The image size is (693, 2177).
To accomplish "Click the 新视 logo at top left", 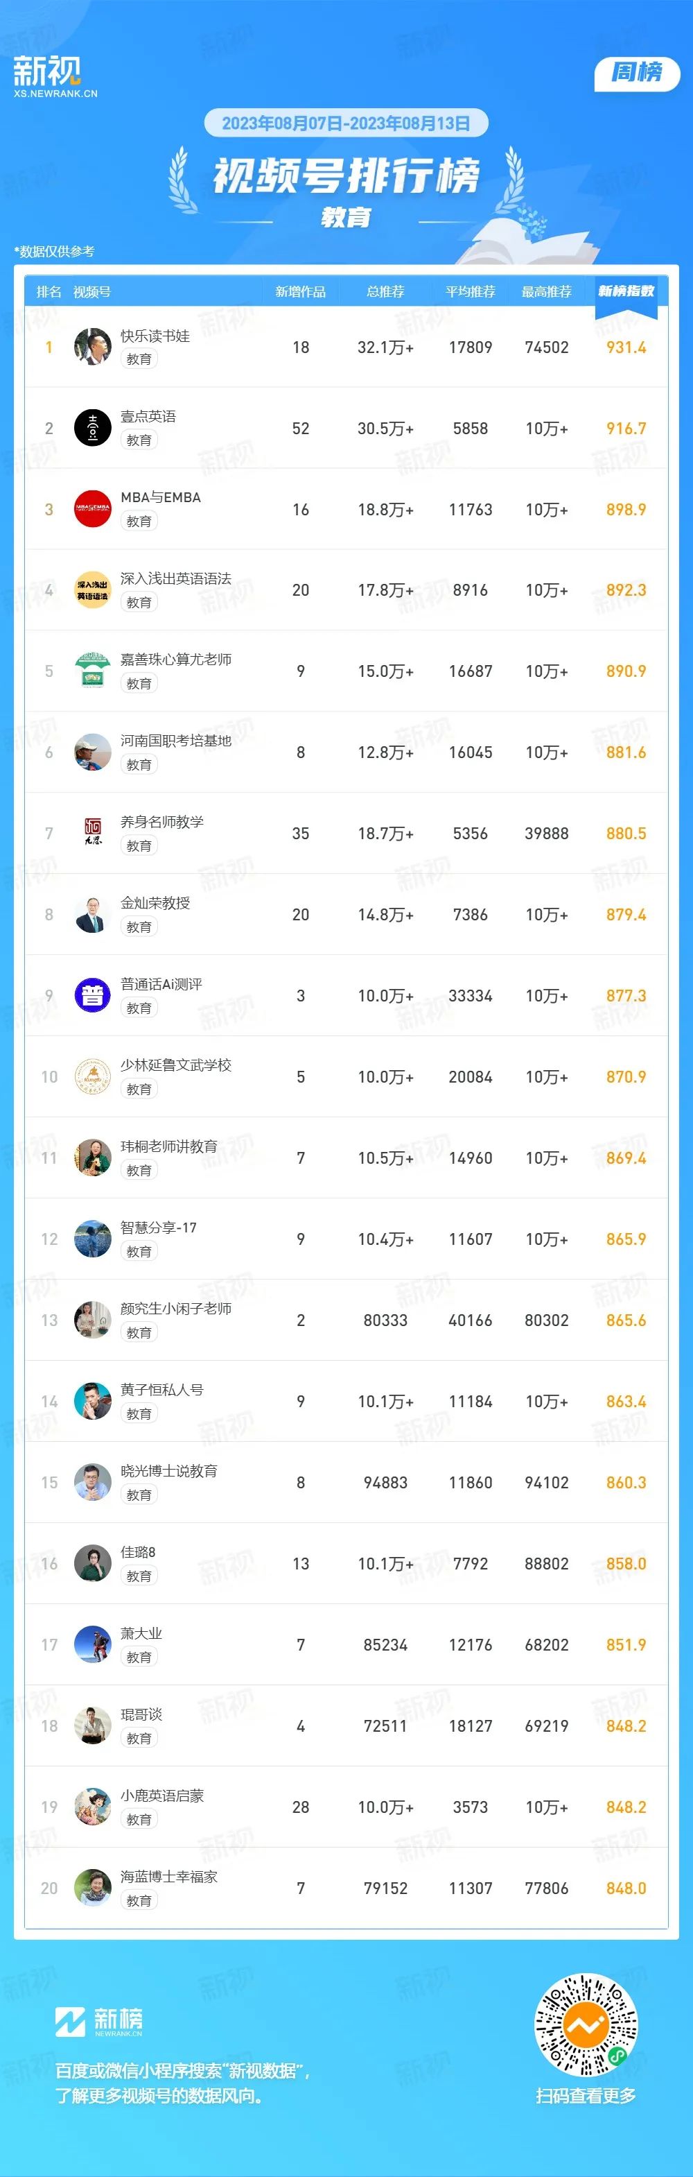I will tap(55, 77).
